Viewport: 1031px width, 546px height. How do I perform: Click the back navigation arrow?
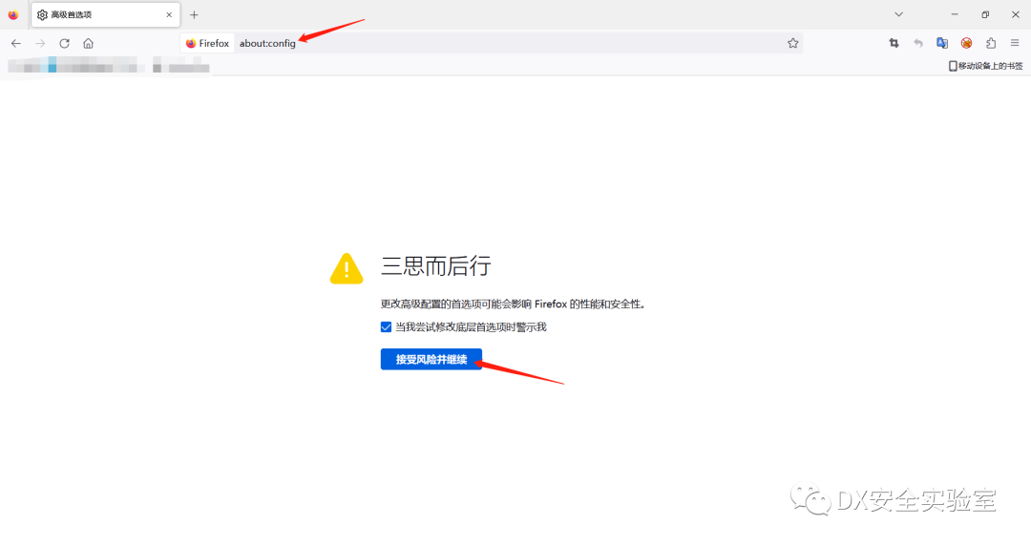pos(16,43)
